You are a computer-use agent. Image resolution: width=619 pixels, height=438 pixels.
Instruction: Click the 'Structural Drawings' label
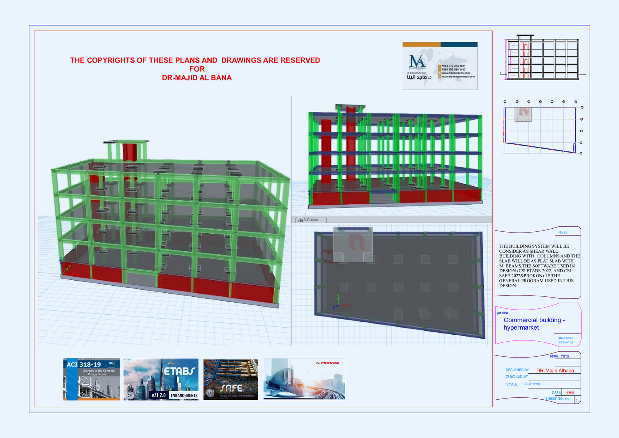click(x=565, y=340)
